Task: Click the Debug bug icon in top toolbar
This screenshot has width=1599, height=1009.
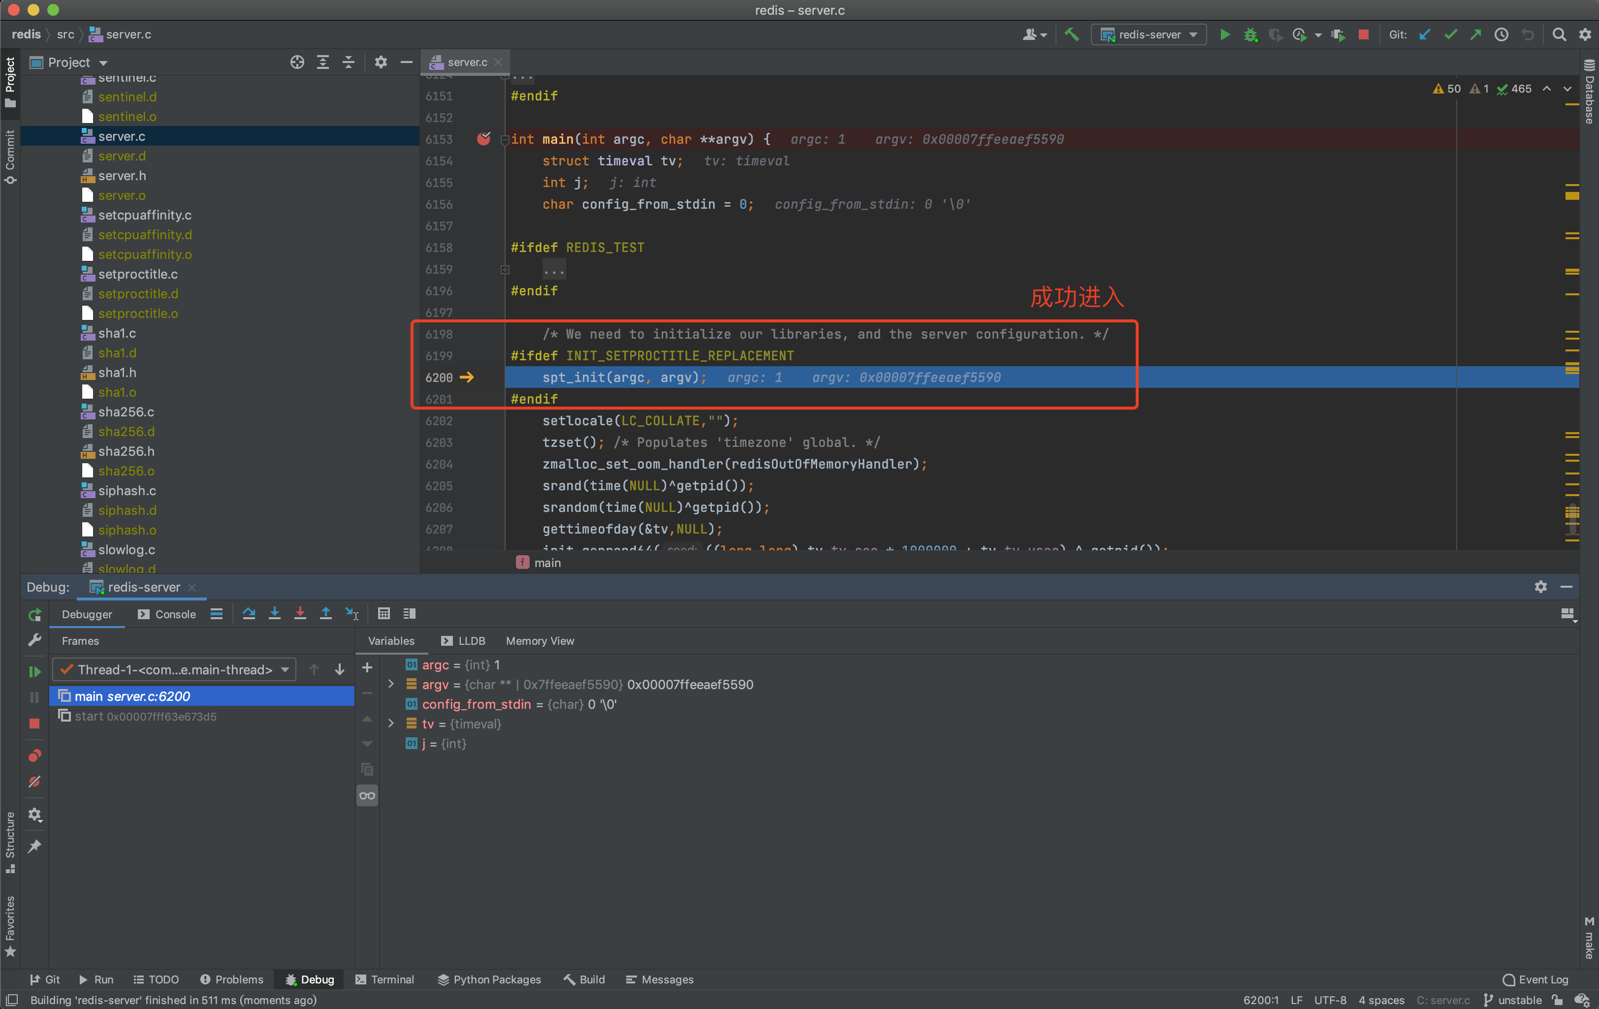Action: [x=1250, y=34]
